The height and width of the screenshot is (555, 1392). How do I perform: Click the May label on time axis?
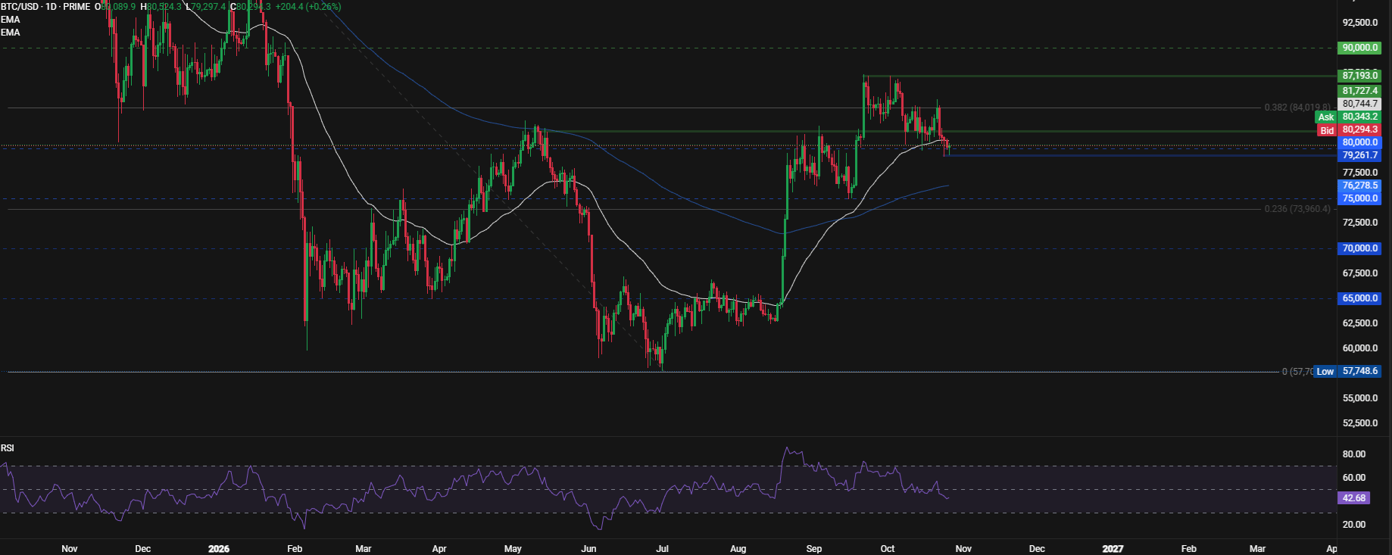click(513, 549)
